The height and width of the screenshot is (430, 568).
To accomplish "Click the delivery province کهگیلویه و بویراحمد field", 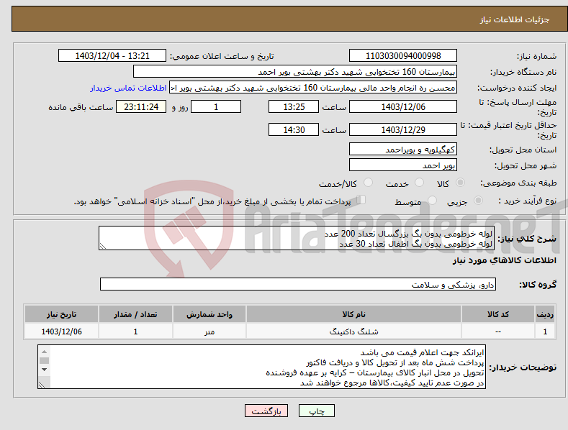I will (x=403, y=149).
